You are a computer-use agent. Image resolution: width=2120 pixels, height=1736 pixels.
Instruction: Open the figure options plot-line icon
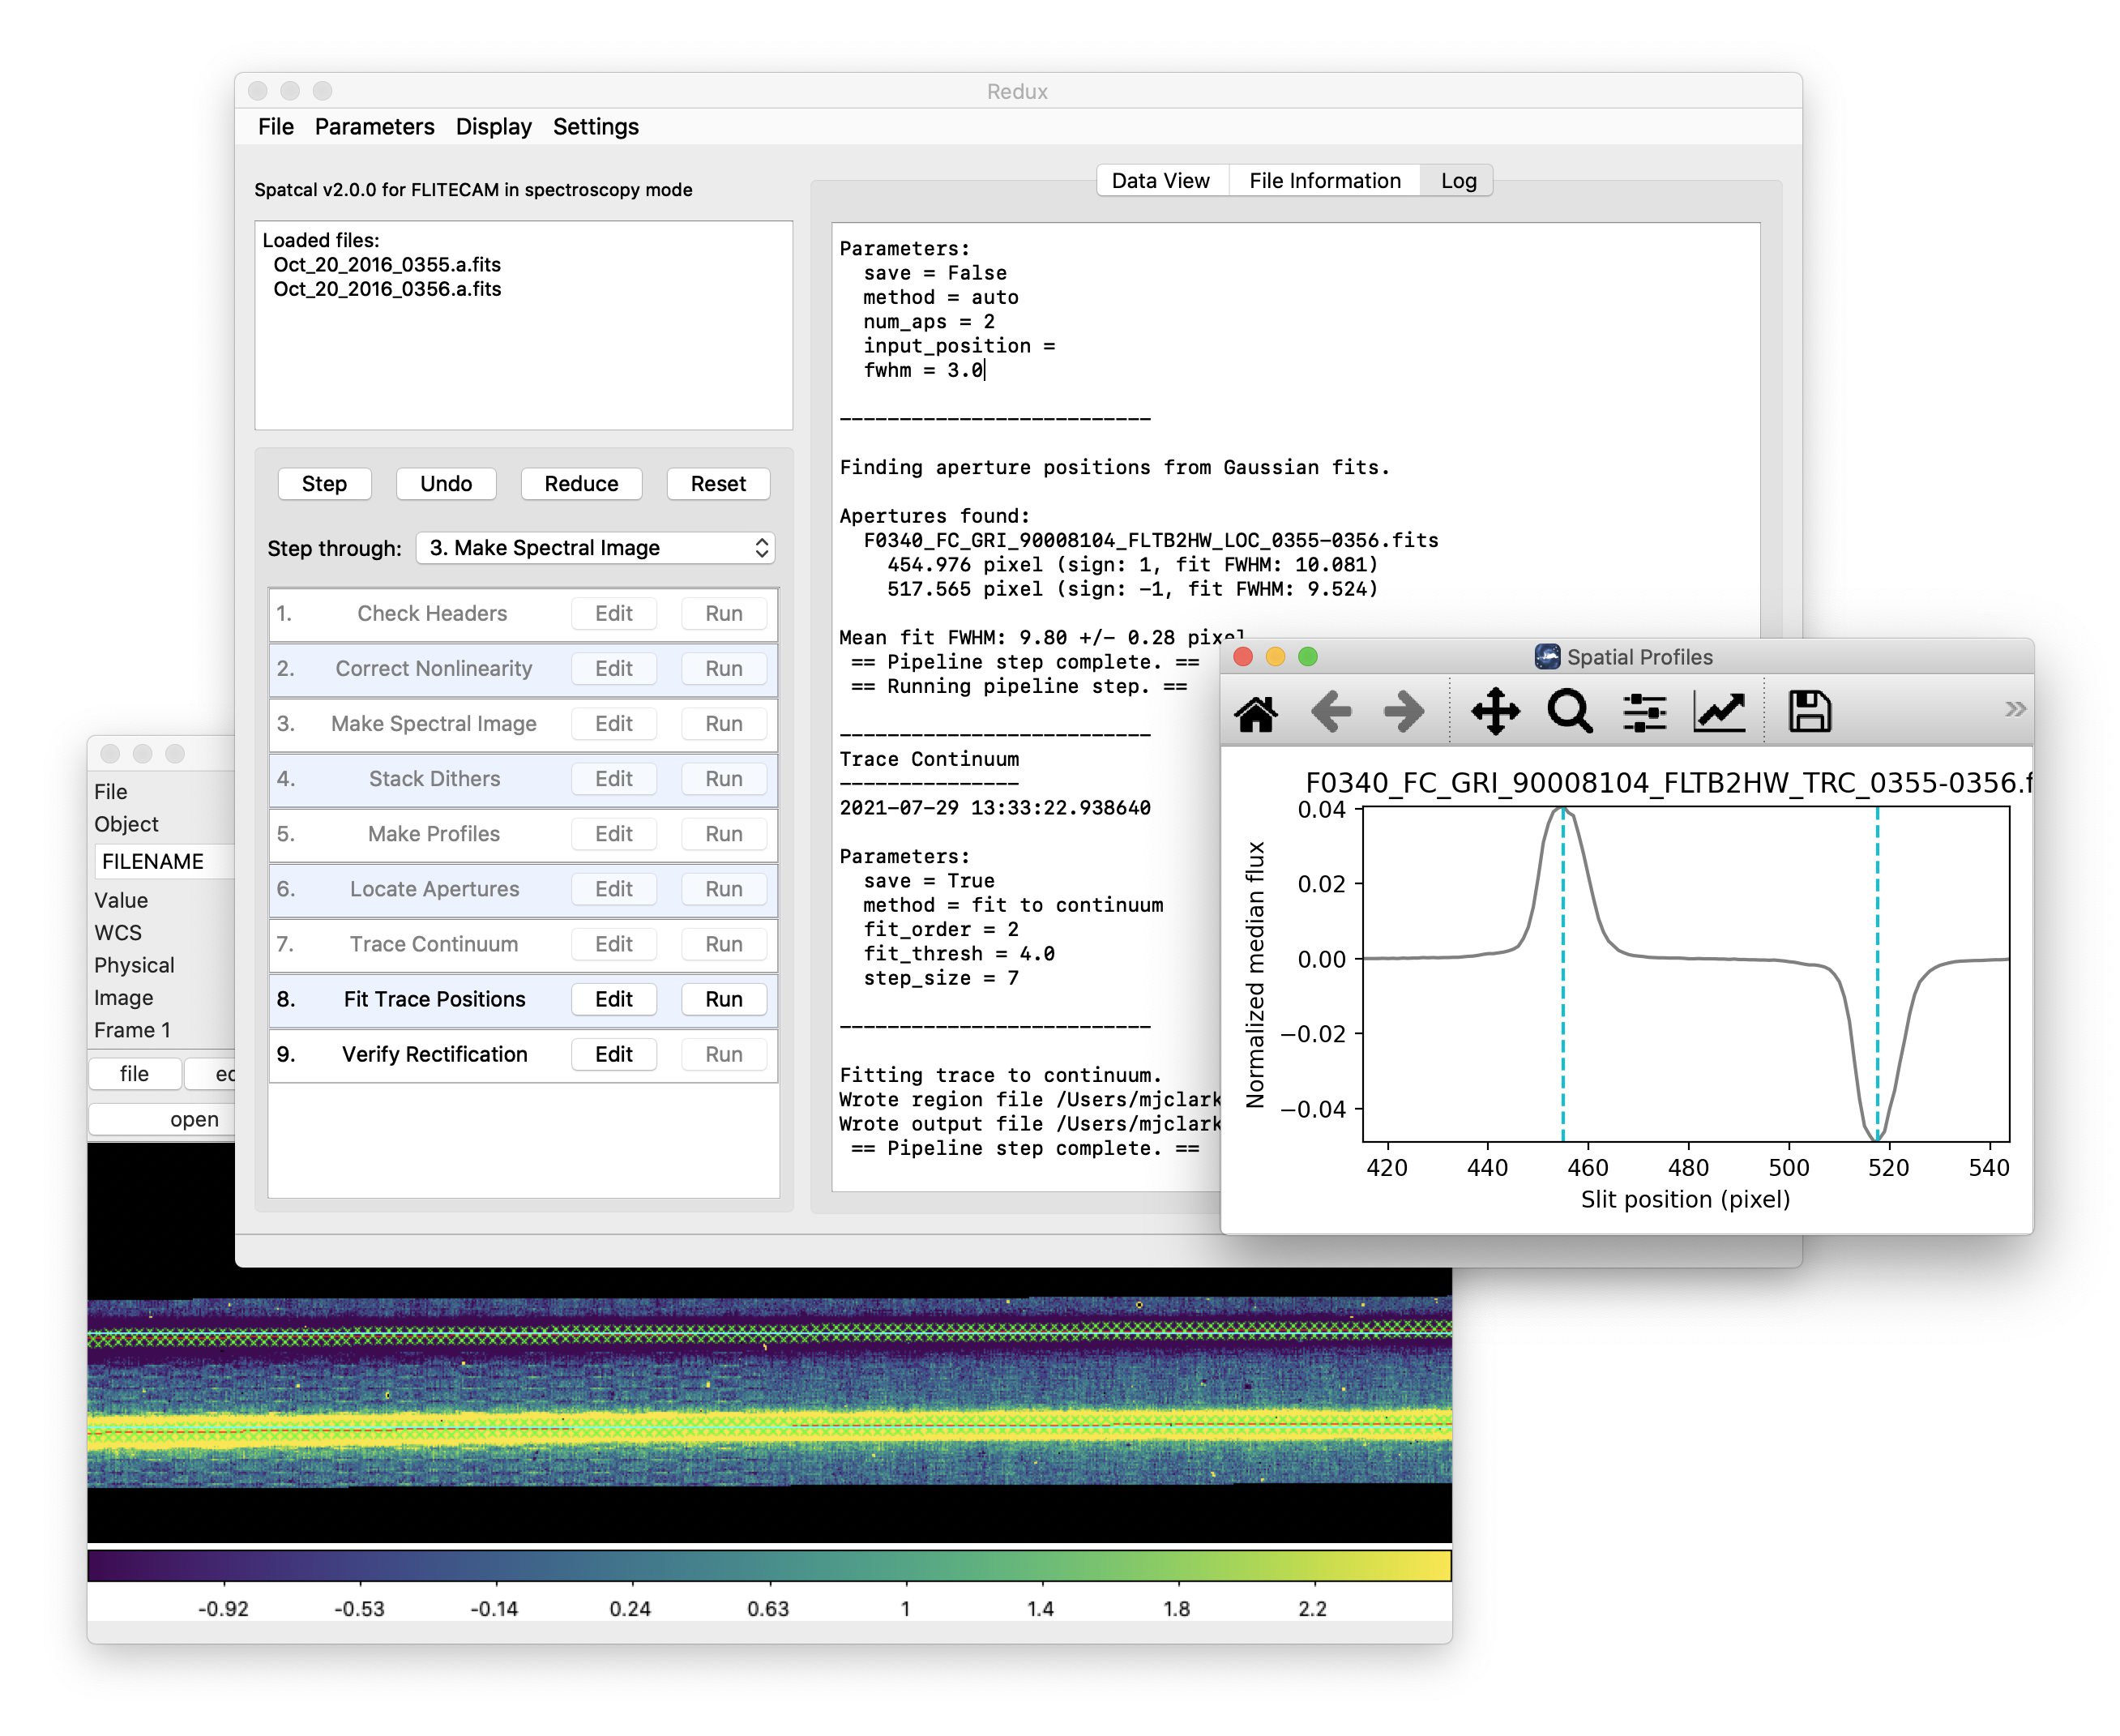pos(1718,712)
